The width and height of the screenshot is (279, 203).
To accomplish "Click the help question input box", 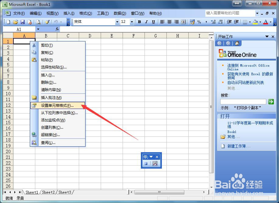I will click(x=230, y=13).
